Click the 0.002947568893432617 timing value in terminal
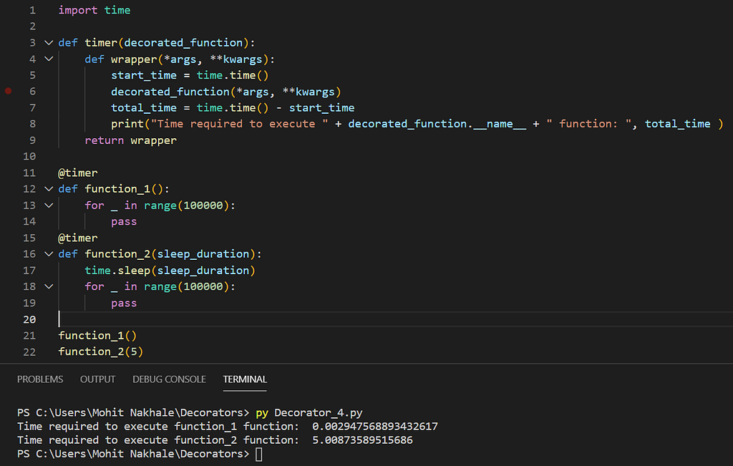 [x=375, y=426]
